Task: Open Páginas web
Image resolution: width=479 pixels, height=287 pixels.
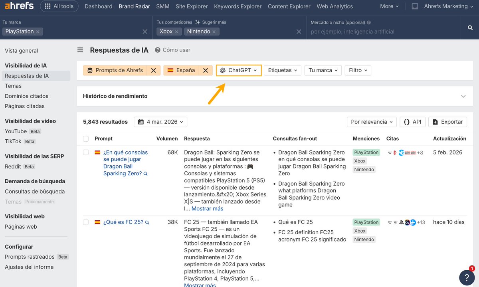Action: (x=21, y=227)
